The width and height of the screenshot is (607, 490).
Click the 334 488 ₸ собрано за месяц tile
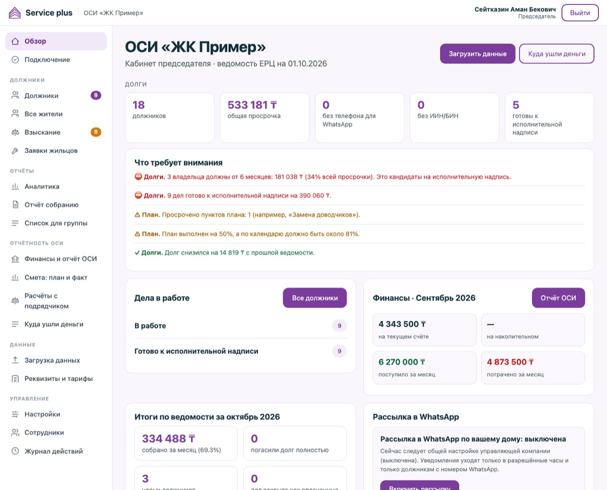tap(186, 443)
